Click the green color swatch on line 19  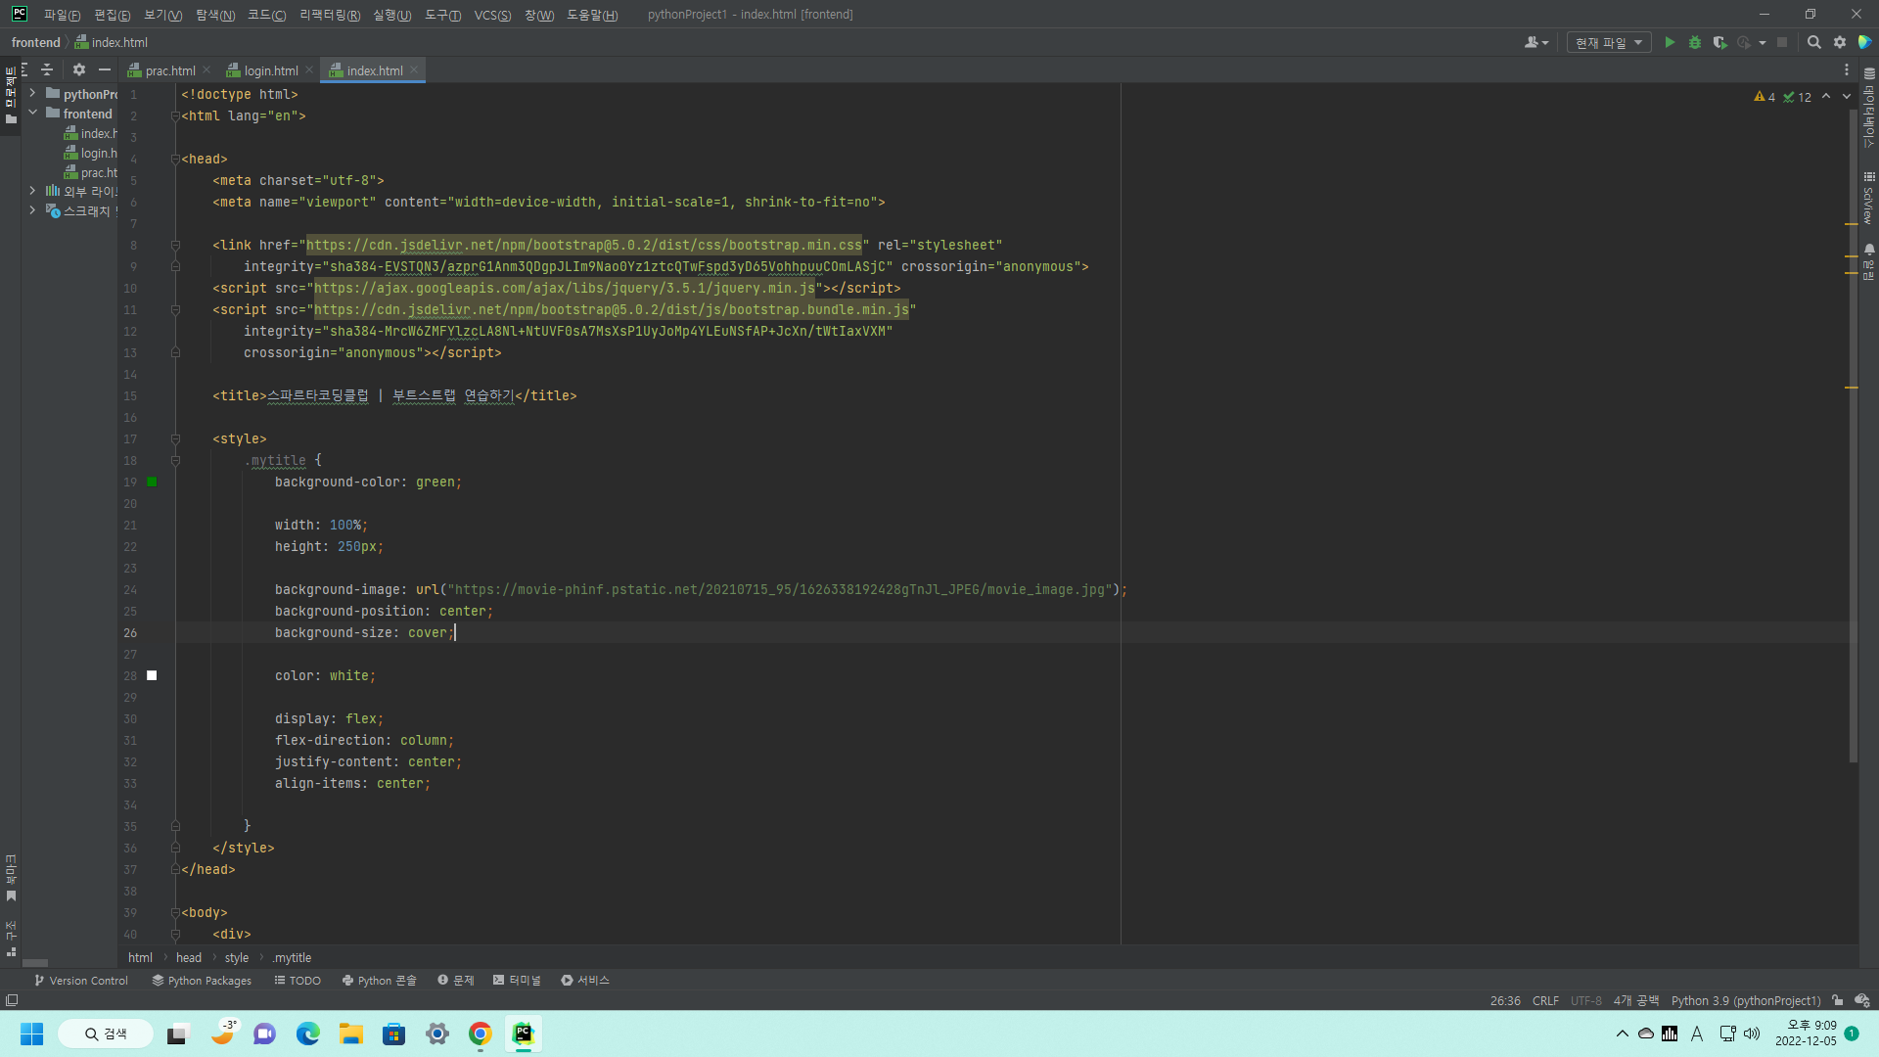coord(152,482)
